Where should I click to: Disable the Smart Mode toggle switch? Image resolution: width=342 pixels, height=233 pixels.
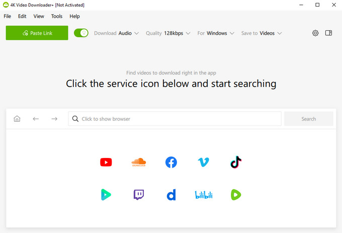[81, 33]
